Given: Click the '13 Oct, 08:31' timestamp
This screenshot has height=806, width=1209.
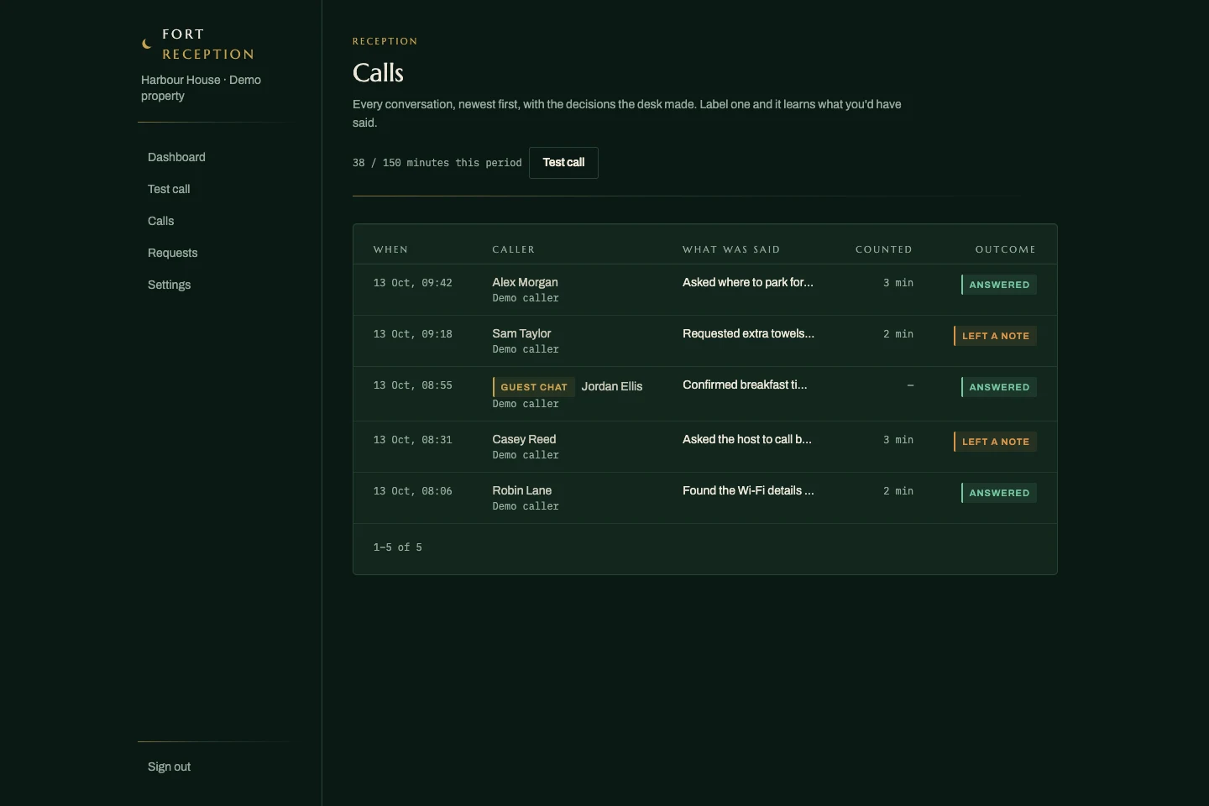Looking at the screenshot, I should point(413,440).
